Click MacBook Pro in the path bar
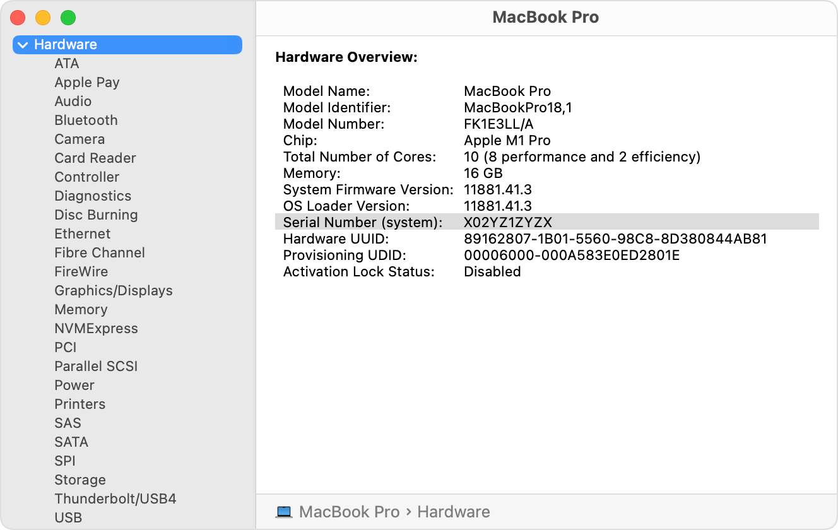Viewport: 838px width, 530px height. 350,512
